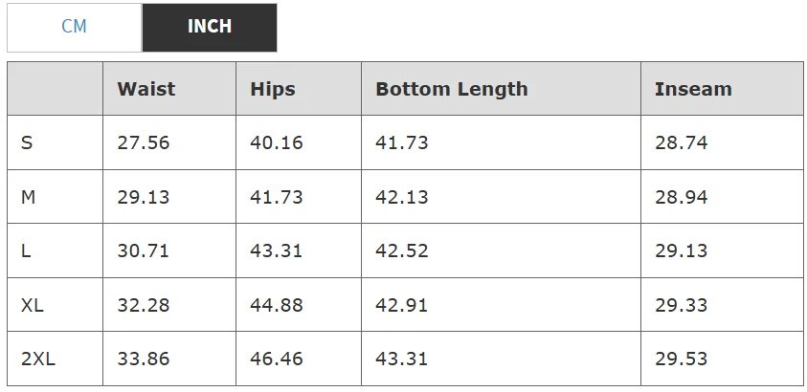
Task: Click the Inseam column header
Action: (693, 89)
